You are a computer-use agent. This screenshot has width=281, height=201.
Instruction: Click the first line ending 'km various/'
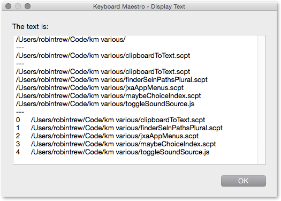(71, 40)
